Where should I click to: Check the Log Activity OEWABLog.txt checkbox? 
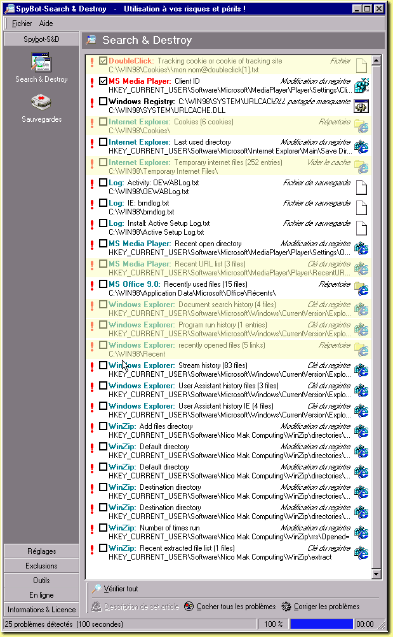103,182
